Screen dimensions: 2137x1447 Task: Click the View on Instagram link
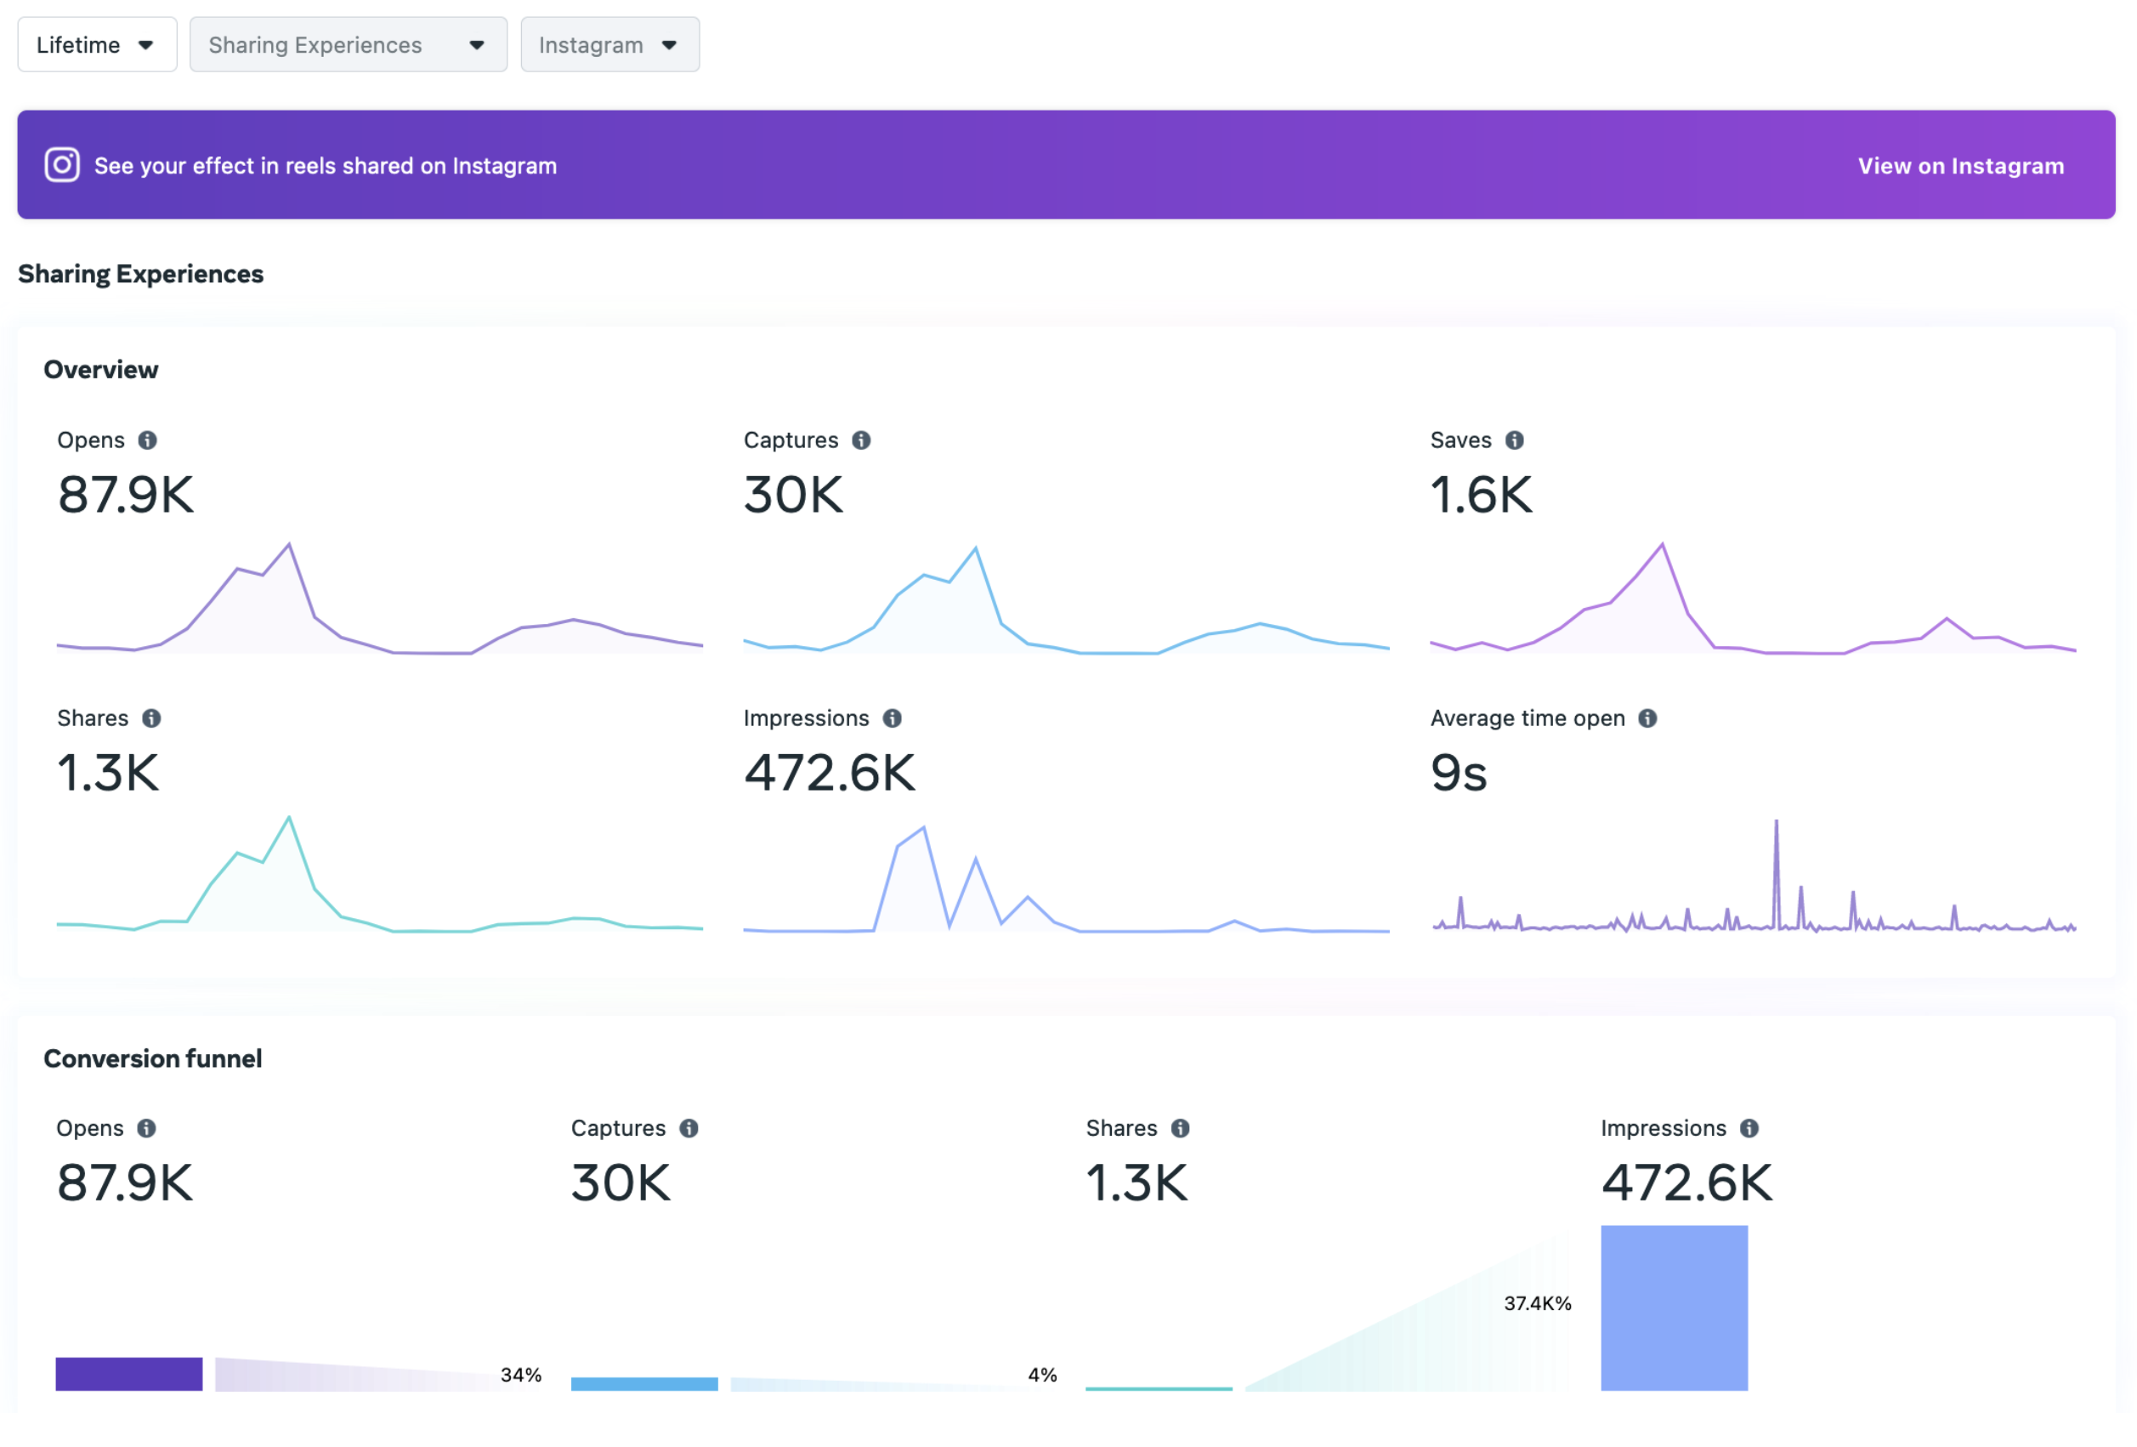point(1960,167)
